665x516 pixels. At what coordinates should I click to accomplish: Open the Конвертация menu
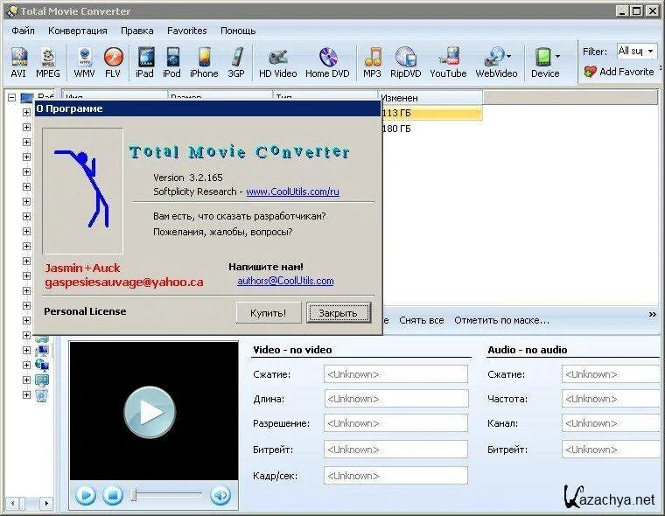click(x=78, y=31)
